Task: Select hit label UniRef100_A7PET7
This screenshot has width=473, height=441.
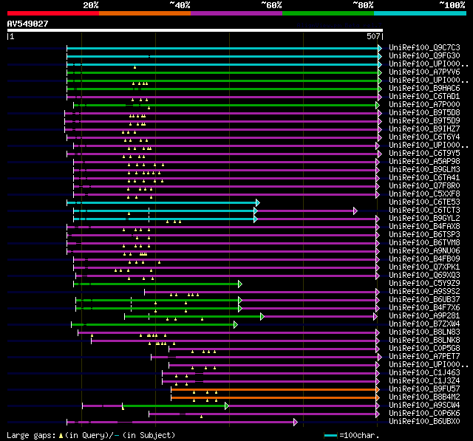Action: click(424, 357)
